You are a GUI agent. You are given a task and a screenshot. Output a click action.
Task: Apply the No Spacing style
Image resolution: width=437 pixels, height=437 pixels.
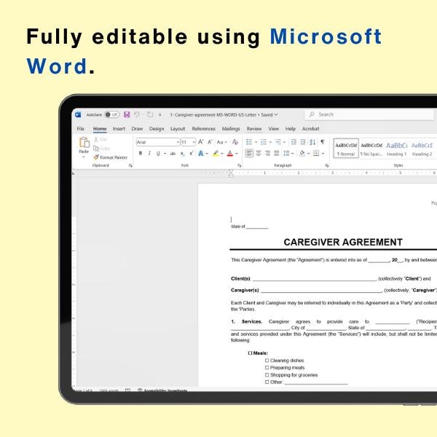click(x=371, y=149)
